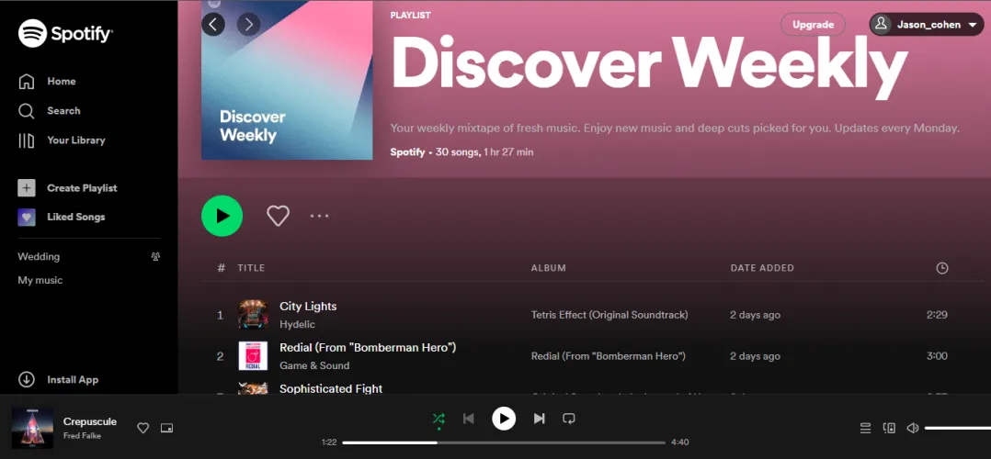Open Jason_cohen account dropdown
The height and width of the screenshot is (459, 991).
click(x=927, y=25)
